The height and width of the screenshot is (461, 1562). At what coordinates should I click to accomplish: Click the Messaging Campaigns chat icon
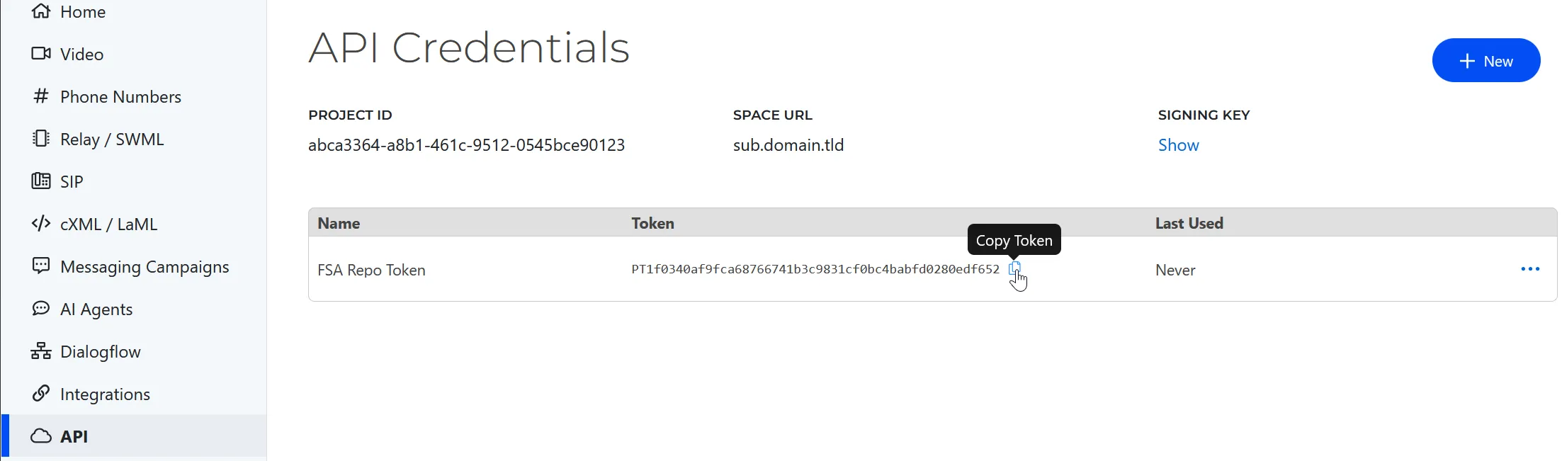click(41, 266)
